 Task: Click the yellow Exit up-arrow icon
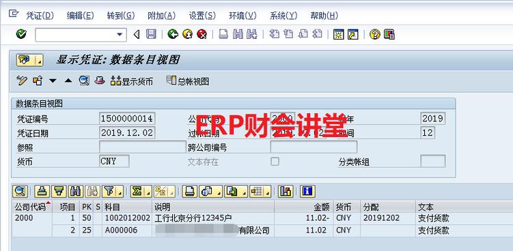click(x=187, y=34)
